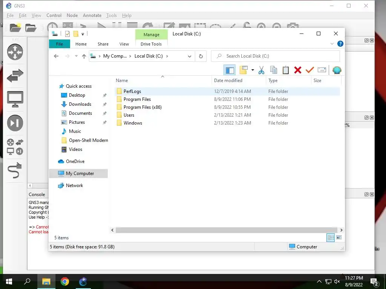
Task: Toggle navigation pane icon in Explorer toolbar
Action: 230,70
